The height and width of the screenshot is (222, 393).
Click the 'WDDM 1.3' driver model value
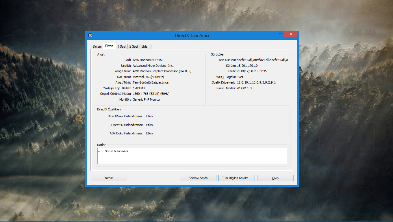coord(244,88)
